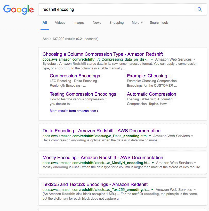Image resolution: width=209 pixels, height=211 pixels.
Task: Open the Delta Encoding result title
Action: 101,131
